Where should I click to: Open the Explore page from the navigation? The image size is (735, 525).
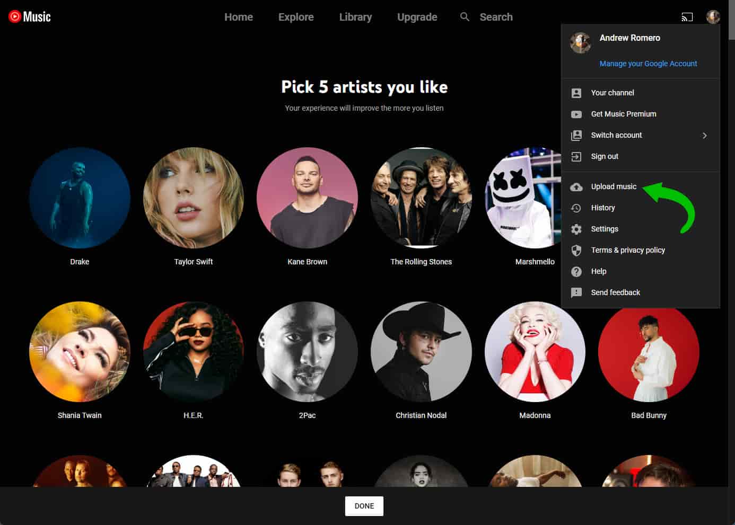click(295, 16)
